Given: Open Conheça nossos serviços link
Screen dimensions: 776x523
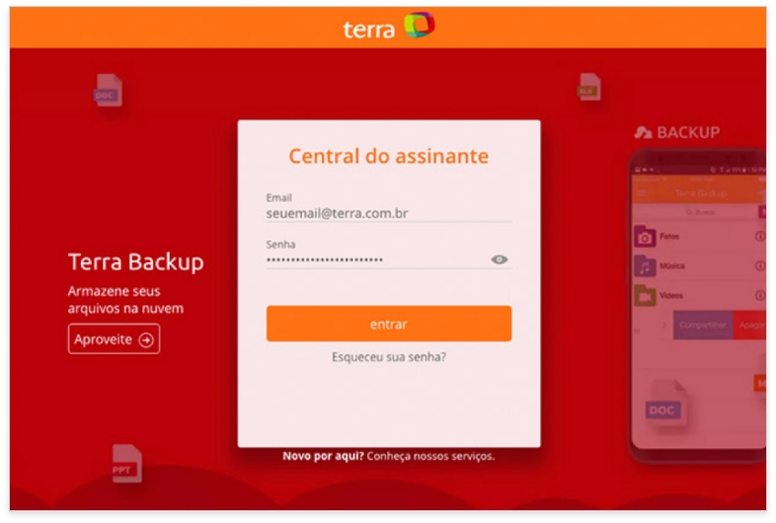Looking at the screenshot, I should [430, 456].
